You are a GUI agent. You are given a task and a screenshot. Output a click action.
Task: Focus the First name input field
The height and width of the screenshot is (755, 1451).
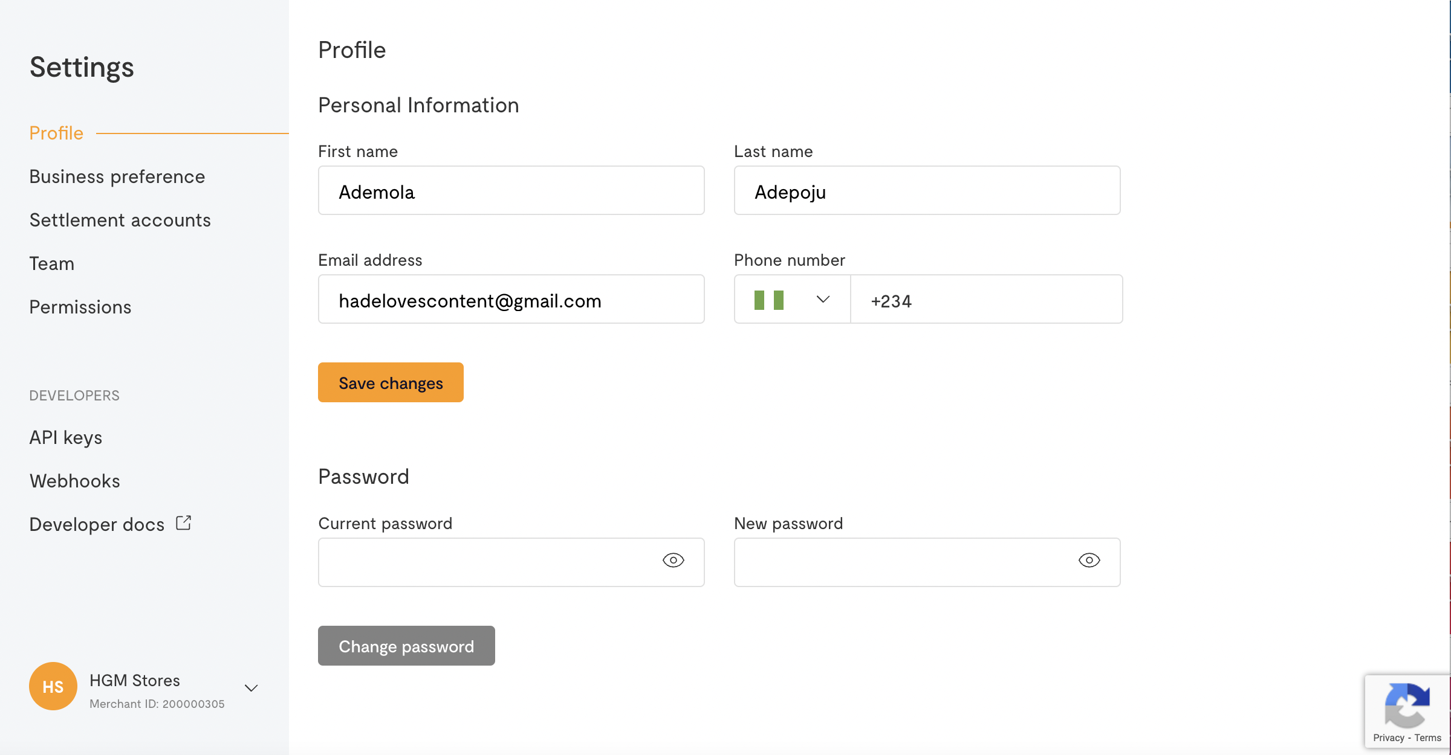coord(511,191)
